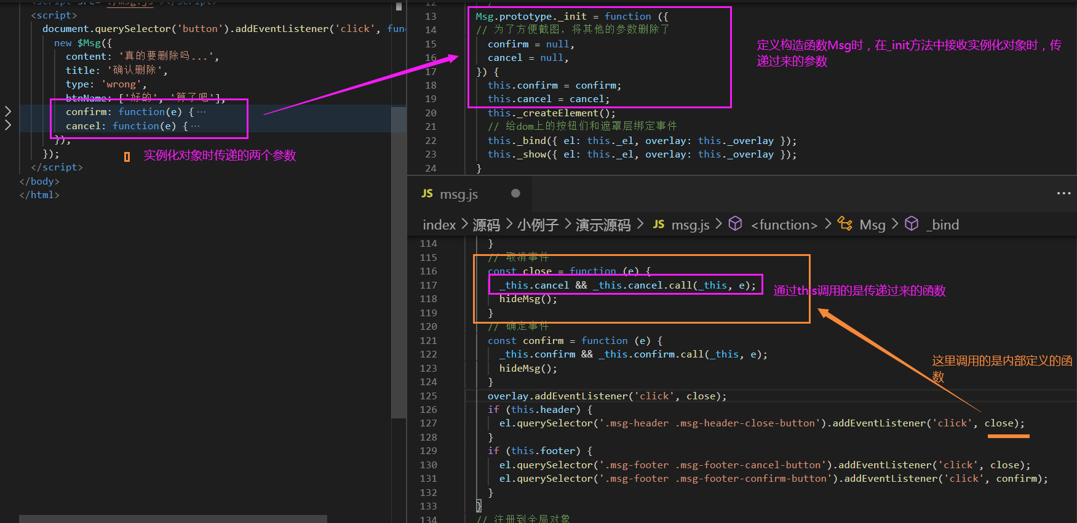Expand the folded cancel function in left editor
The width and height of the screenshot is (1077, 523).
coord(8,126)
